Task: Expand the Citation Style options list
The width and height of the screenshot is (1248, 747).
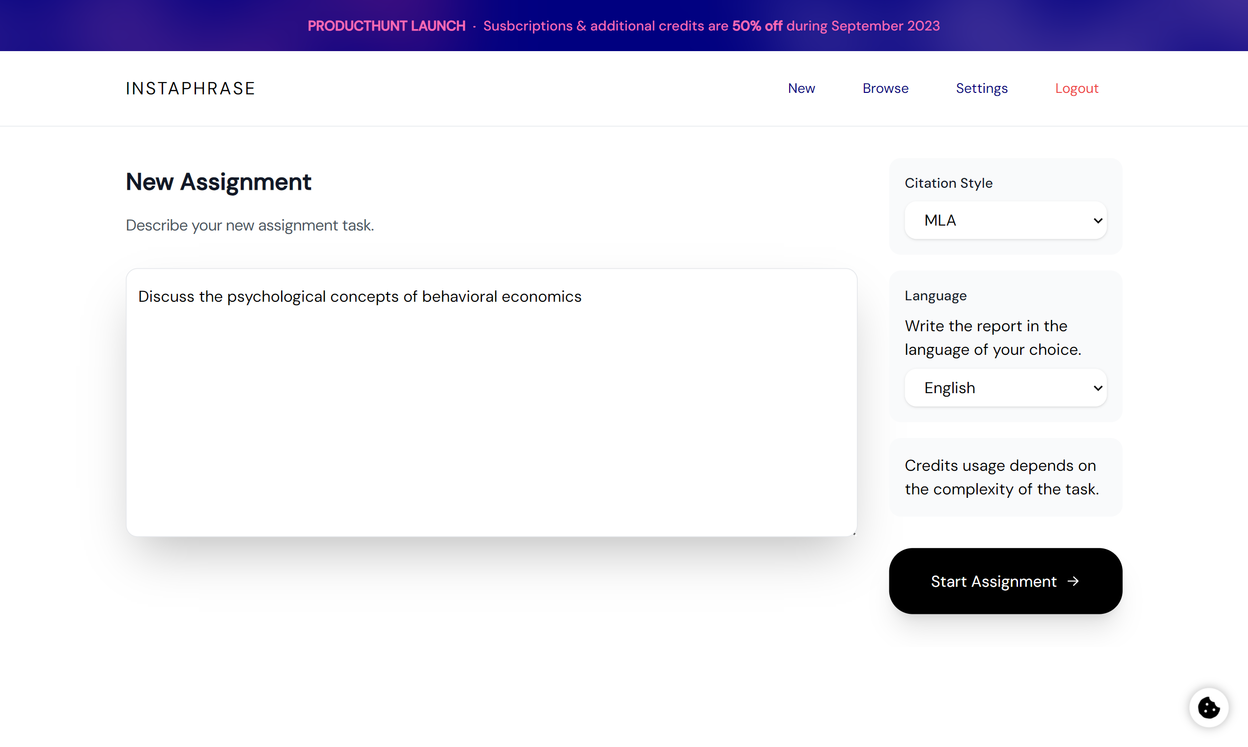Action: (x=1005, y=220)
